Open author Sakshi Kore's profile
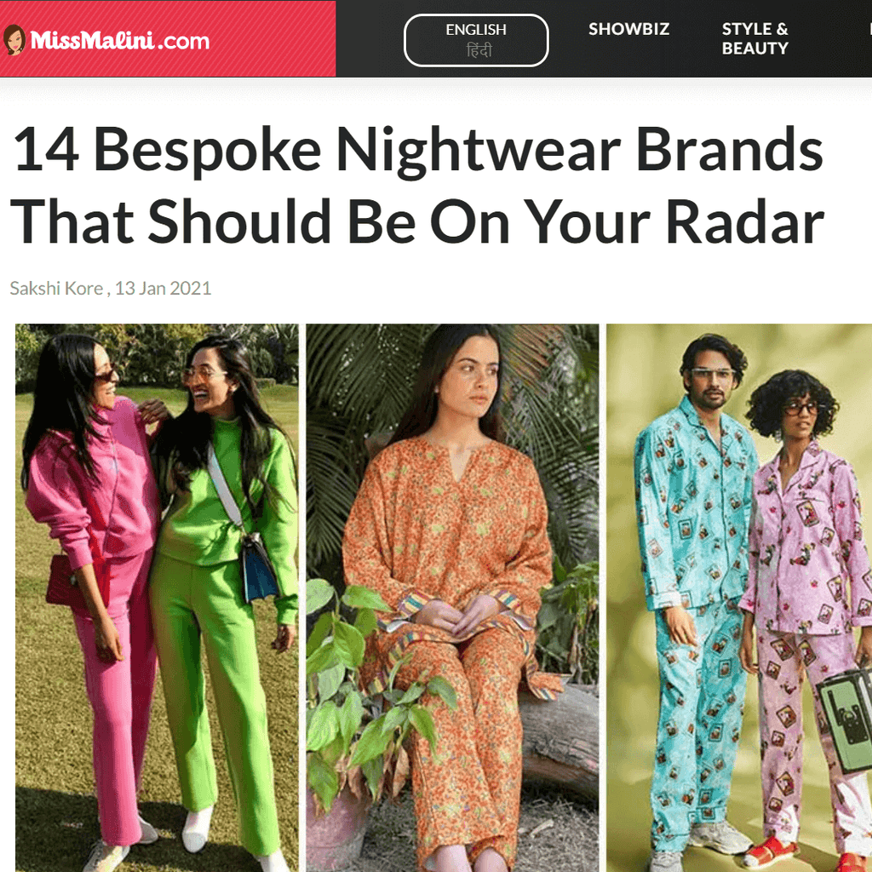872x872 pixels. click(x=56, y=288)
